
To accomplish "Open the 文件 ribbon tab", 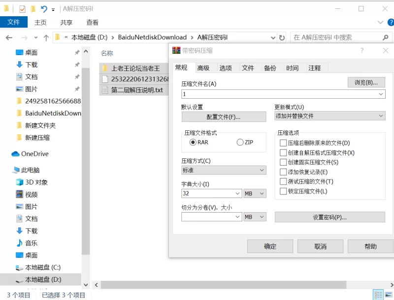I will coord(14,22).
